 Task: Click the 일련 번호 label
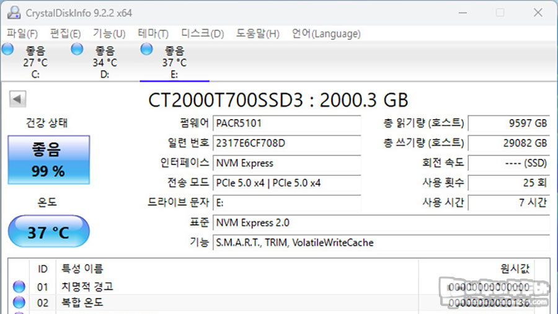point(188,143)
